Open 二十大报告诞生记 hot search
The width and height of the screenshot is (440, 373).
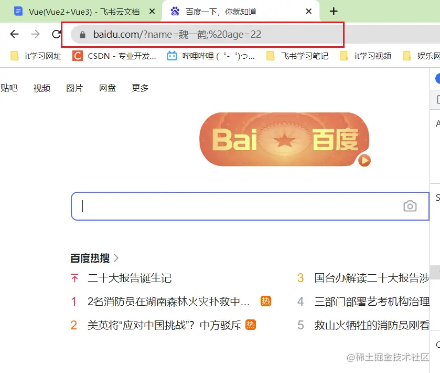[x=130, y=278]
